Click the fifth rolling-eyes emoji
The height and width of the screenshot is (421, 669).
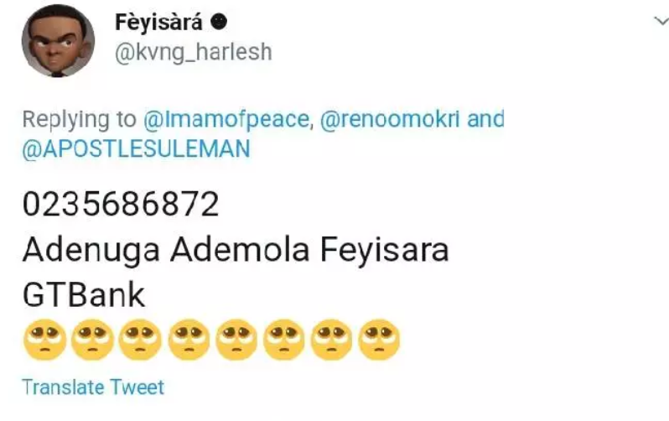[236, 340]
